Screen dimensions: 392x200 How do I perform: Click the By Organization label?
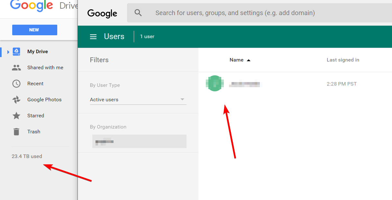(x=108, y=127)
